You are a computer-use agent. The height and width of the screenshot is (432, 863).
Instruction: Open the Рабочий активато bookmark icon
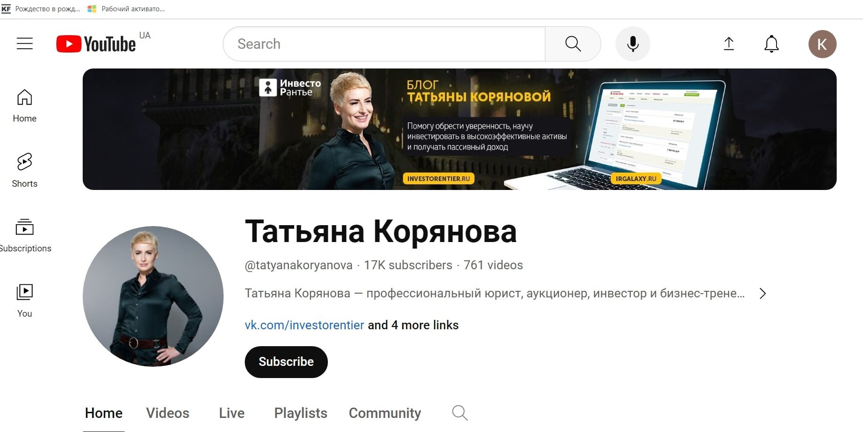(92, 9)
